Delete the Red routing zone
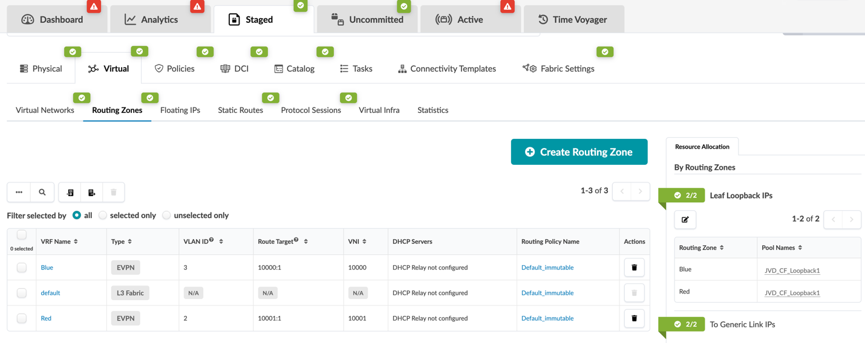865x343 pixels. tap(634, 318)
